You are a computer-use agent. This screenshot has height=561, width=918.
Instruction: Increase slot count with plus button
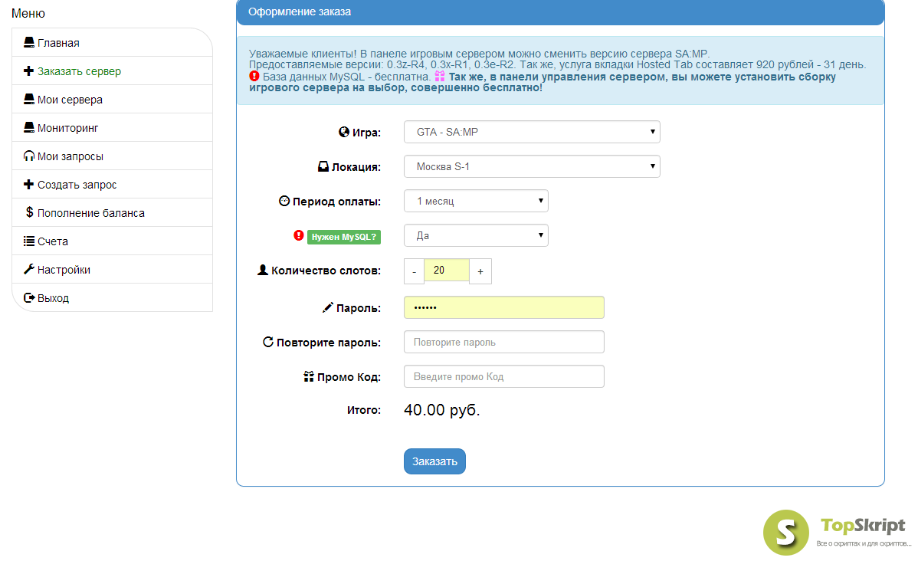pos(480,271)
